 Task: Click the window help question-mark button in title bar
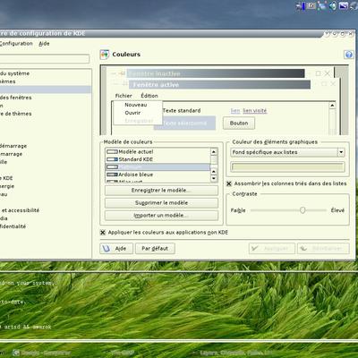(327, 34)
